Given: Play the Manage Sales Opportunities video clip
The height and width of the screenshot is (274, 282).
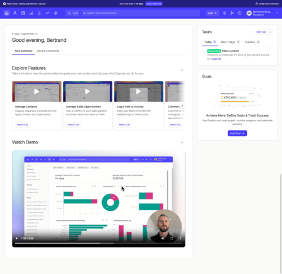Looking at the screenshot, I should click(87, 92).
